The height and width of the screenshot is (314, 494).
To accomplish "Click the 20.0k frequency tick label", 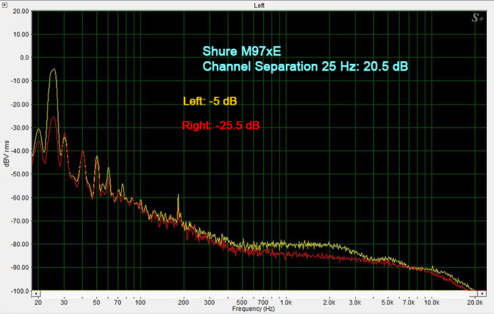I will 476,301.
